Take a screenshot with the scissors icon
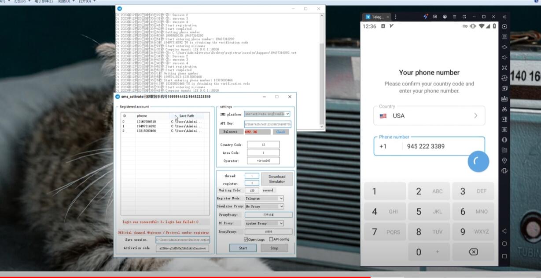Screen dimensions: 541x278 click(x=504, y=109)
